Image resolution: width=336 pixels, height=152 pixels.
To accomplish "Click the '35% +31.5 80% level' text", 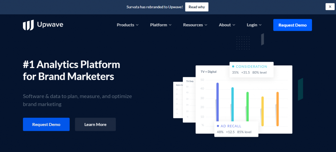I will click(x=249, y=72).
